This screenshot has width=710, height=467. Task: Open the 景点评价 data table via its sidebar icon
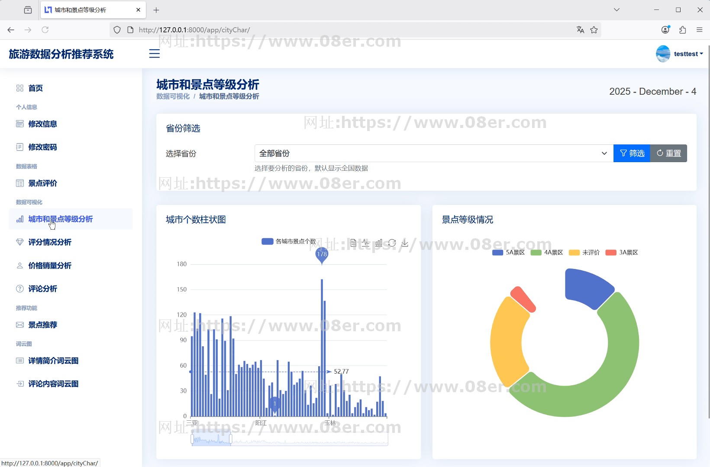[20, 183]
